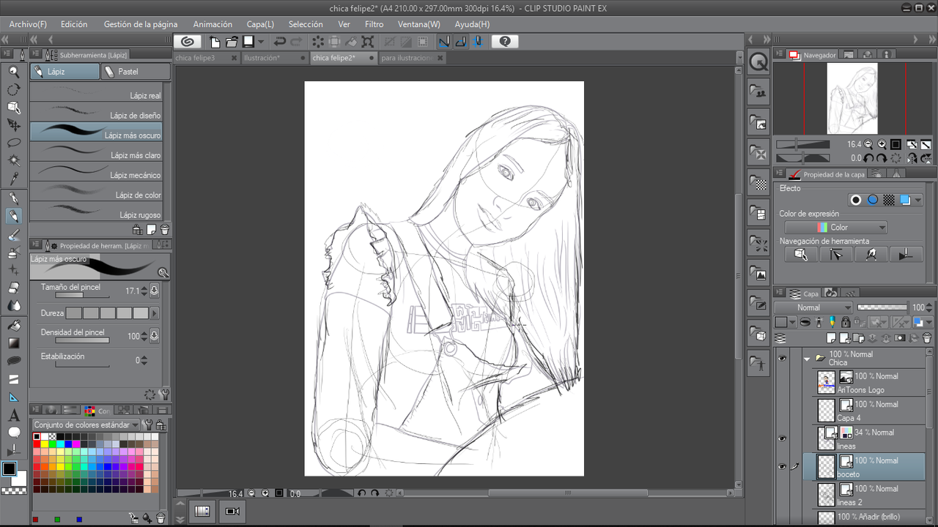Image resolution: width=938 pixels, height=527 pixels.
Task: Select the Gradient tool
Action: (x=14, y=343)
